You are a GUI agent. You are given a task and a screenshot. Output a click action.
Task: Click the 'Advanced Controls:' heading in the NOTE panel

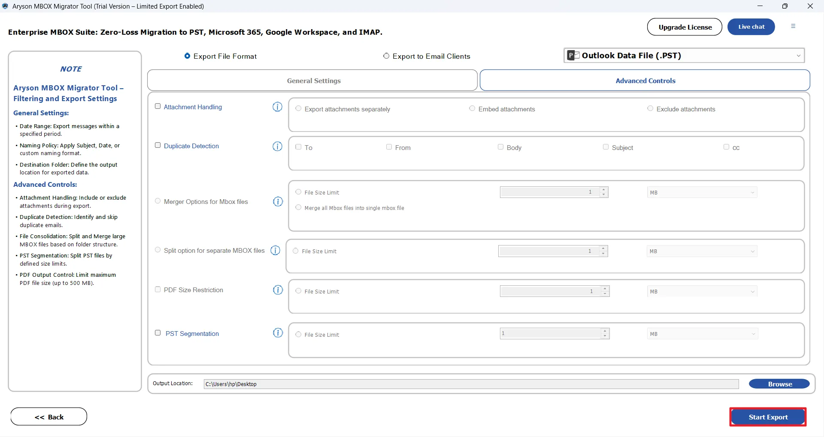coord(45,185)
